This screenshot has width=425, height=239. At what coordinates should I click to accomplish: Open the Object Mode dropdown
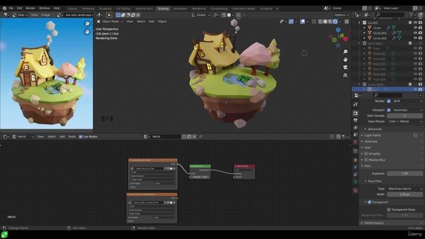[110, 21]
